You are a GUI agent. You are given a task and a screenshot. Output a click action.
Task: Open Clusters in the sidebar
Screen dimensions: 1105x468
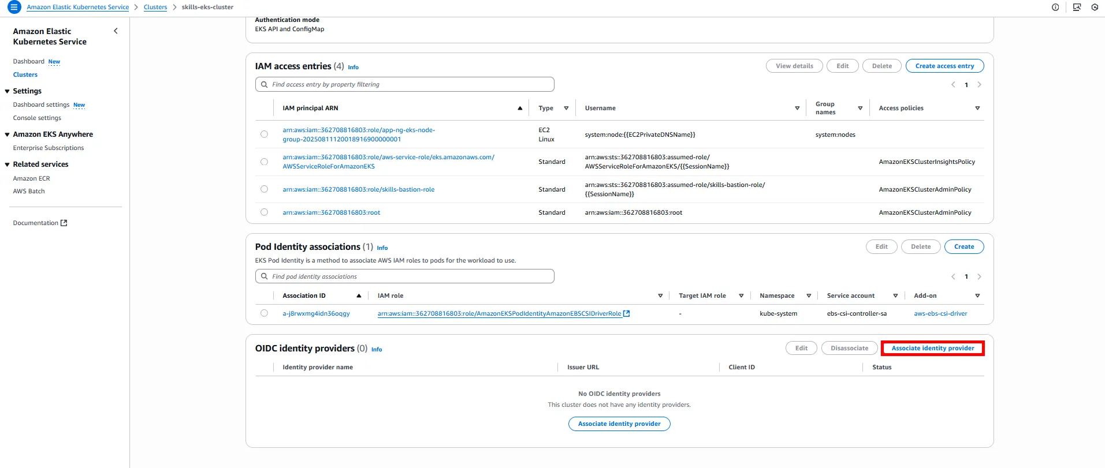[25, 74]
